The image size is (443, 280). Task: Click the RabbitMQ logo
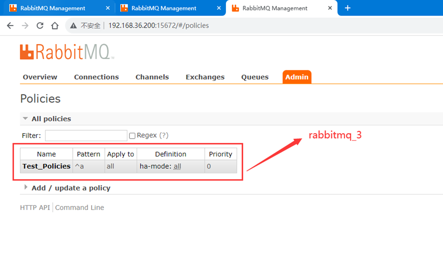[67, 52]
